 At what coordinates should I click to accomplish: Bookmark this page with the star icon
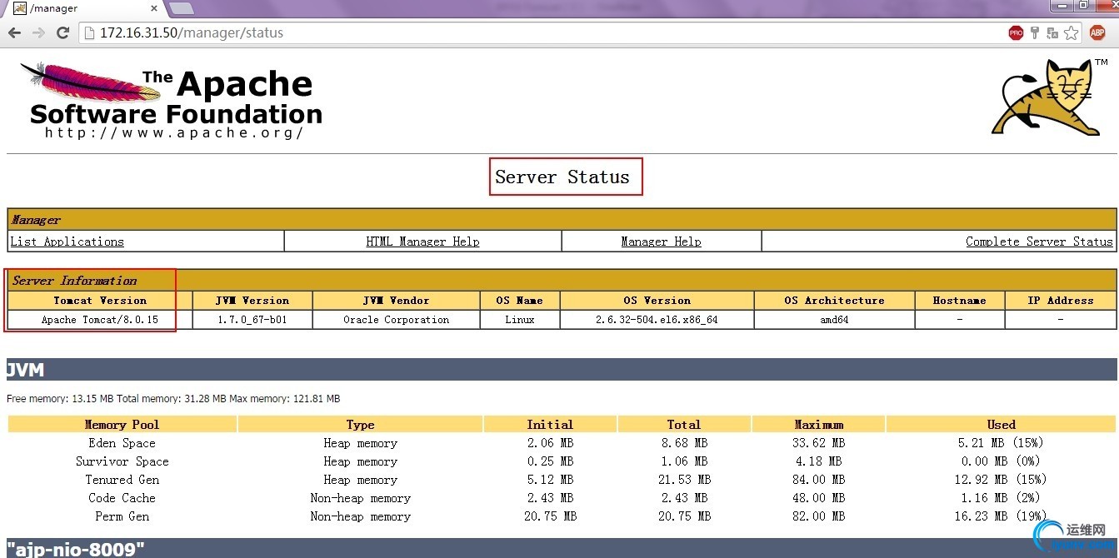tap(1072, 33)
